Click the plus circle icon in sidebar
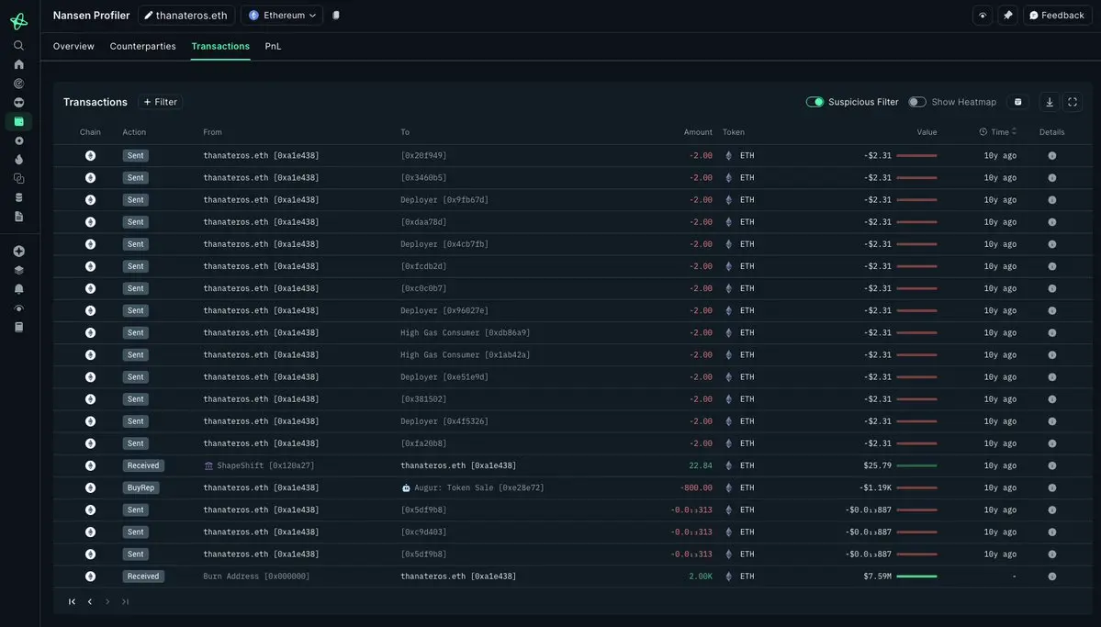Screen dimensions: 1101x627 [19, 252]
